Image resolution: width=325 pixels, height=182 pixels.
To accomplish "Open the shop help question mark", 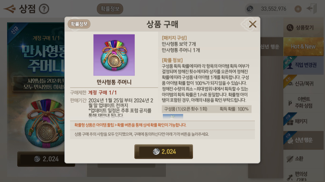I will click(44, 9).
